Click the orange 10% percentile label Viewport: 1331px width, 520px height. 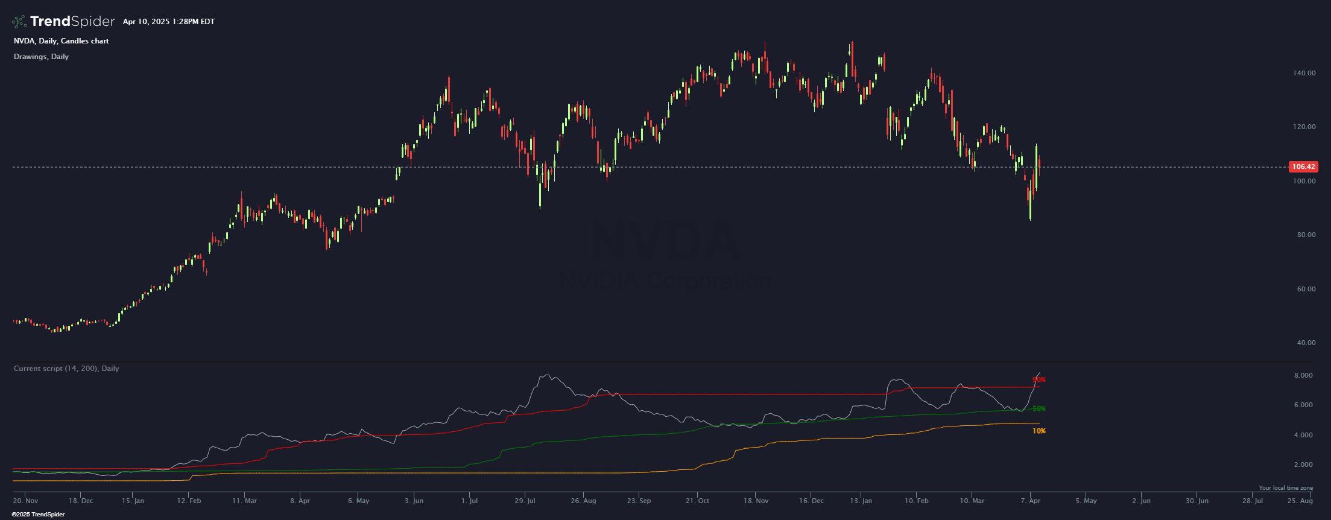point(1039,431)
